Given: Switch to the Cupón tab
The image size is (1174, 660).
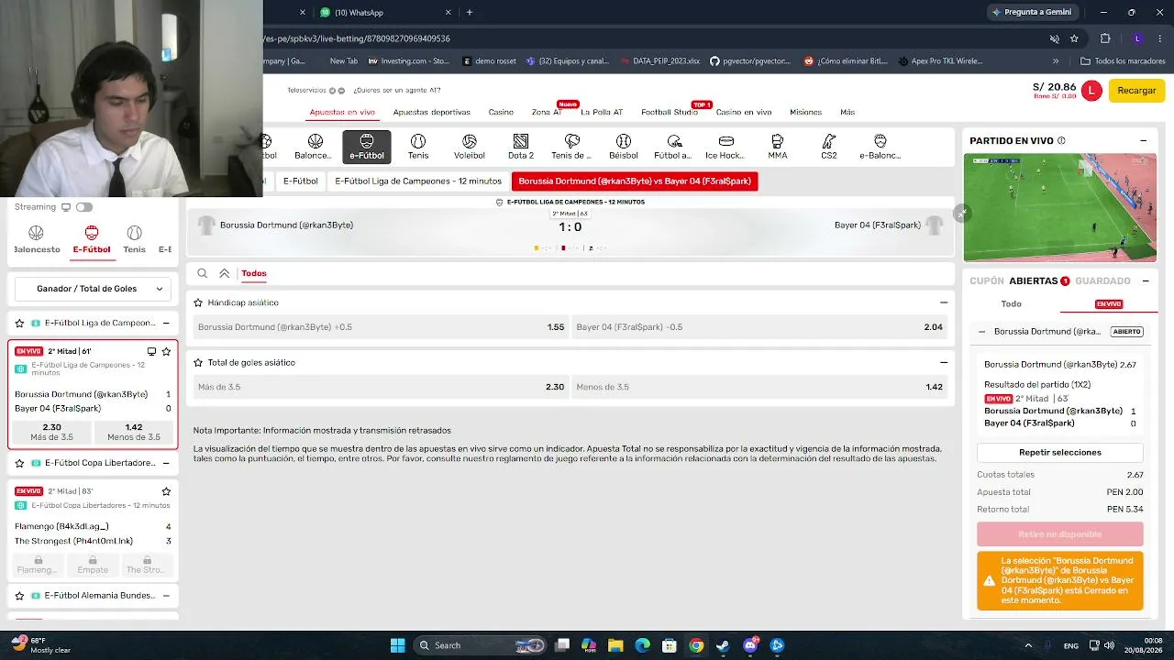Looking at the screenshot, I should click(987, 281).
